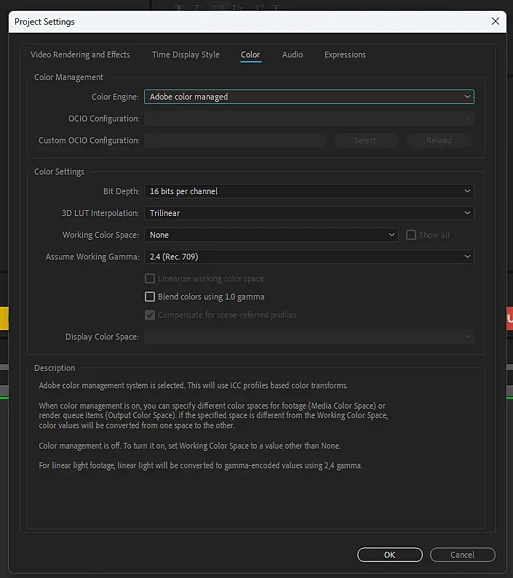Screen dimensions: 513x578
Task: Switch to Video Rendering and Effects tab
Action: pyautogui.click(x=80, y=55)
